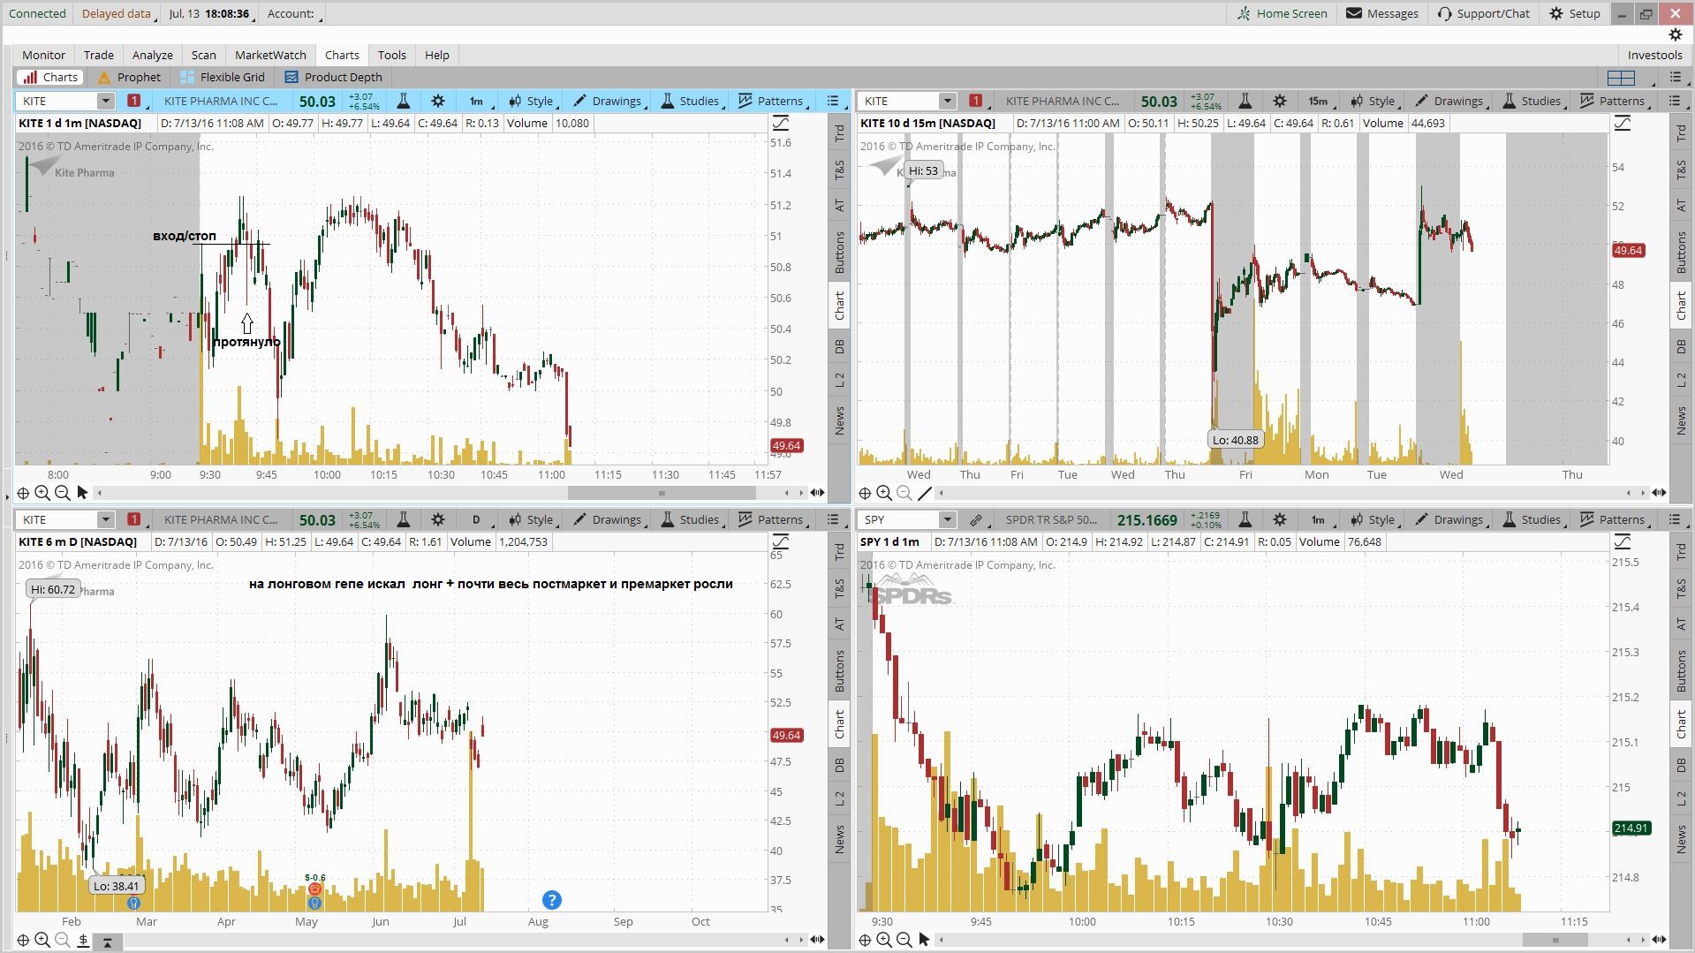Toggle the DB side panel on top-right chart

point(1681,346)
